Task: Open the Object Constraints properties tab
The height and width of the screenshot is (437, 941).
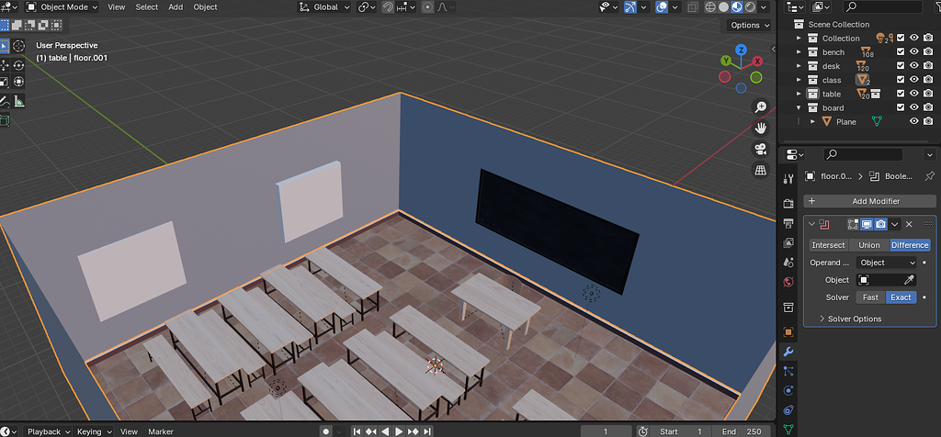Action: 788,410
